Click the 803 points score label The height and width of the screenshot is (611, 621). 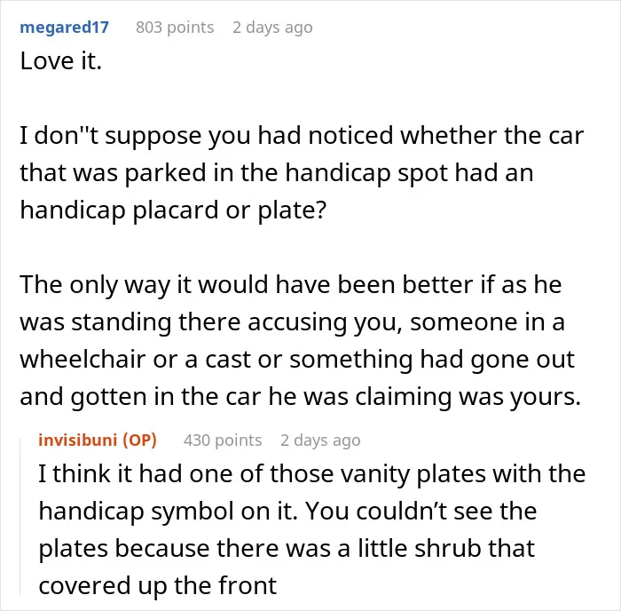click(175, 28)
